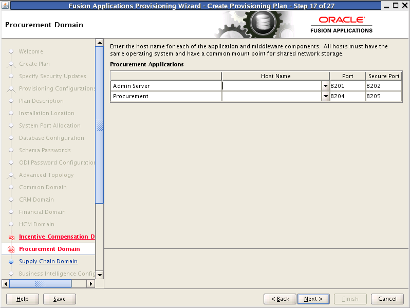The image size is (410, 308).
Task: Click the Welcome step bullet icon
Action: pos(11,51)
